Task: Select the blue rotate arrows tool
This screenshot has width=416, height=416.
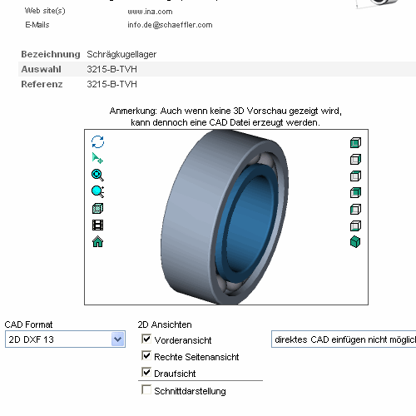Action: pyautogui.click(x=97, y=142)
